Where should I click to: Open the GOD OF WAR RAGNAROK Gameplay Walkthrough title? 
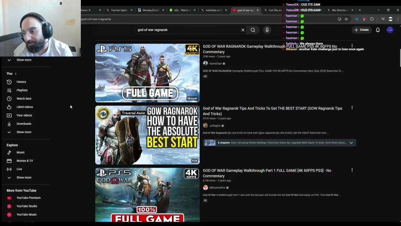[270, 49]
